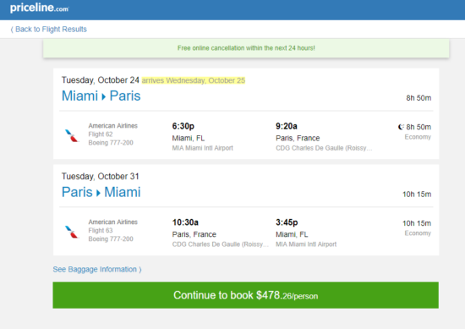Select the Miami to Paris route heading
465x329 pixels.
tap(101, 96)
